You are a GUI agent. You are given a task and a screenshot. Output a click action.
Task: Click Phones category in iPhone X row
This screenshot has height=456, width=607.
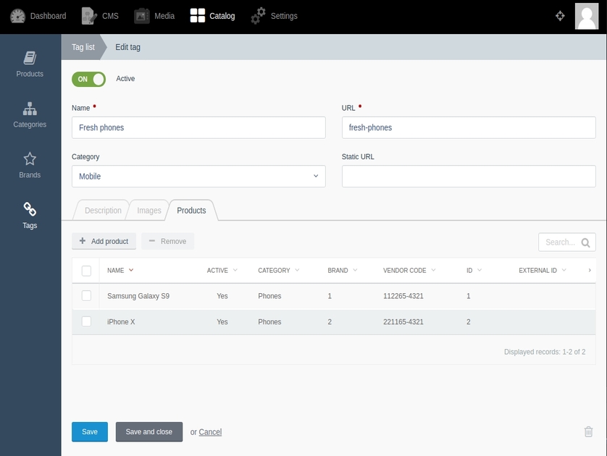[x=269, y=322]
